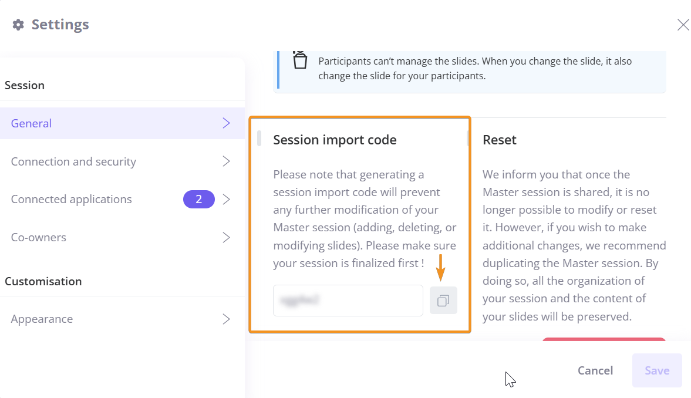Click the Cancel button
691x398 pixels.
595,370
